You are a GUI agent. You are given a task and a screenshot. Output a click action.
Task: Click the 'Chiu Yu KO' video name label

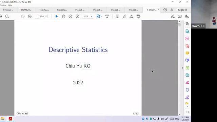click(x=198, y=26)
